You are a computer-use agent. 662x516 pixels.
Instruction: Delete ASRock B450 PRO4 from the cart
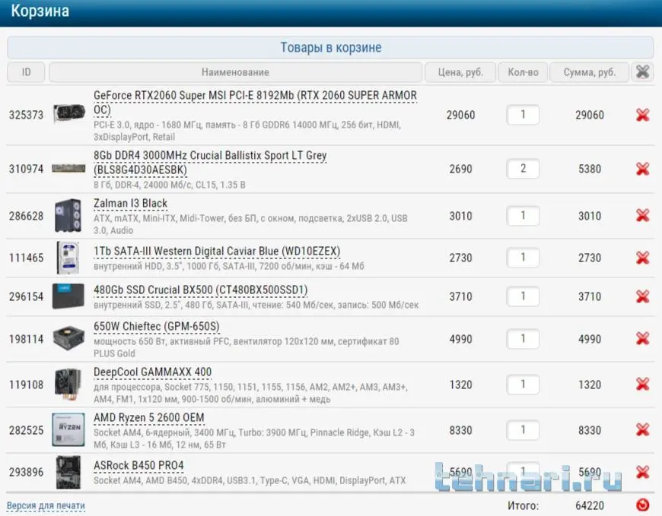(x=642, y=472)
